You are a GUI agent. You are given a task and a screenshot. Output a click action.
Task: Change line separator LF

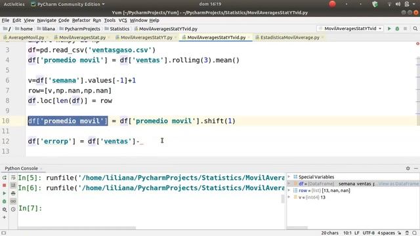pyautogui.click(x=357, y=233)
